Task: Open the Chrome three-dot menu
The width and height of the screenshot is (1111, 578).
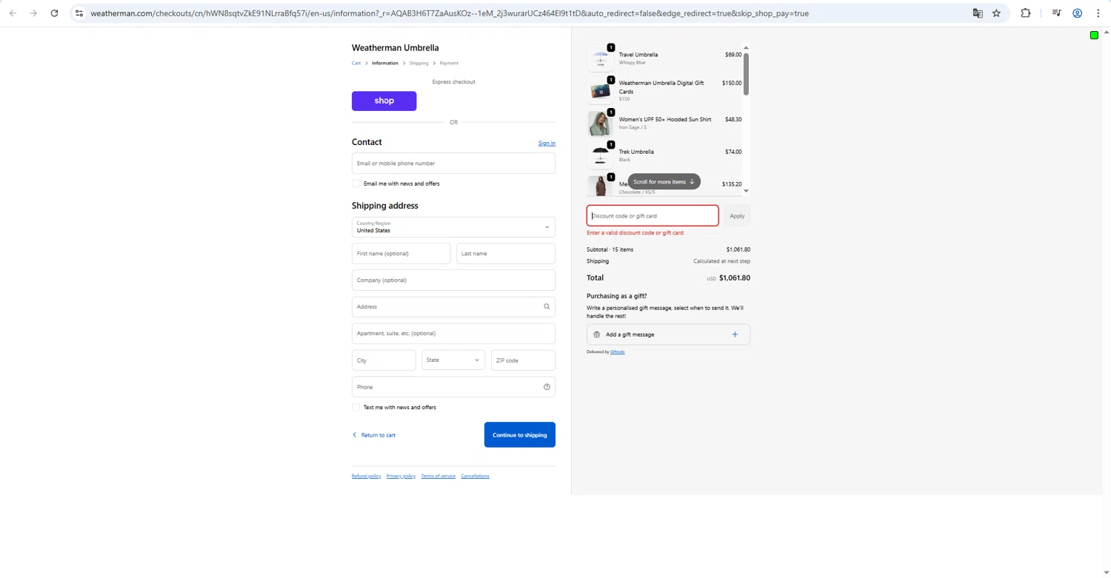Action: (x=1098, y=13)
